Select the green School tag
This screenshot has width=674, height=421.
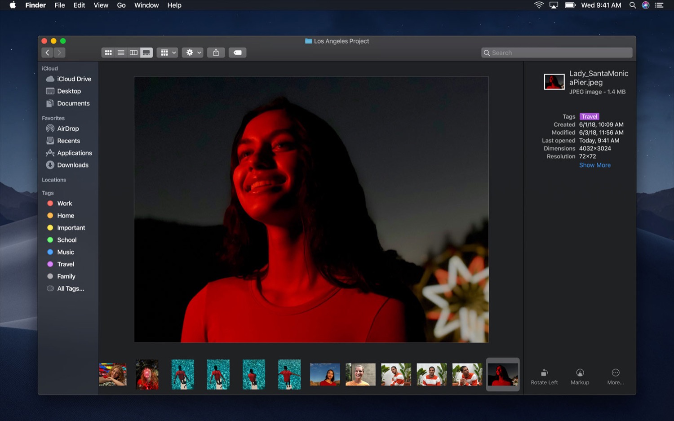click(62, 240)
